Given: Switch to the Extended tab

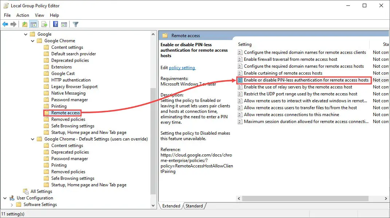Looking at the screenshot, I should 171,206.
